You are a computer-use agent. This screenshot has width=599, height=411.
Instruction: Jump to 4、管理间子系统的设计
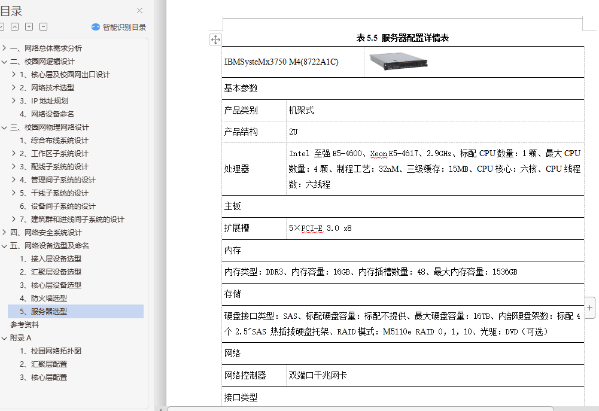57,180
